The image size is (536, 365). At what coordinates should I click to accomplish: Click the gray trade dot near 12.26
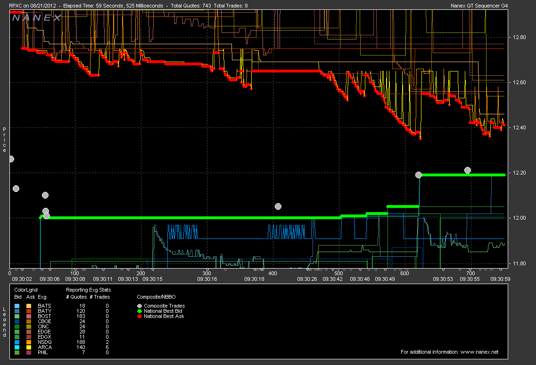(x=11, y=159)
